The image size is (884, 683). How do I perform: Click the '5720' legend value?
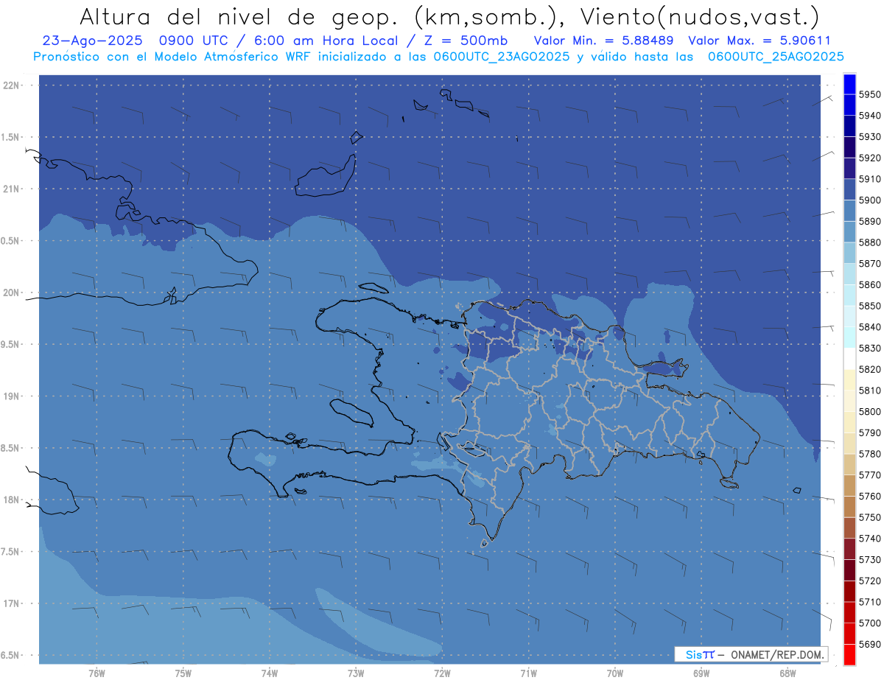tap(870, 581)
